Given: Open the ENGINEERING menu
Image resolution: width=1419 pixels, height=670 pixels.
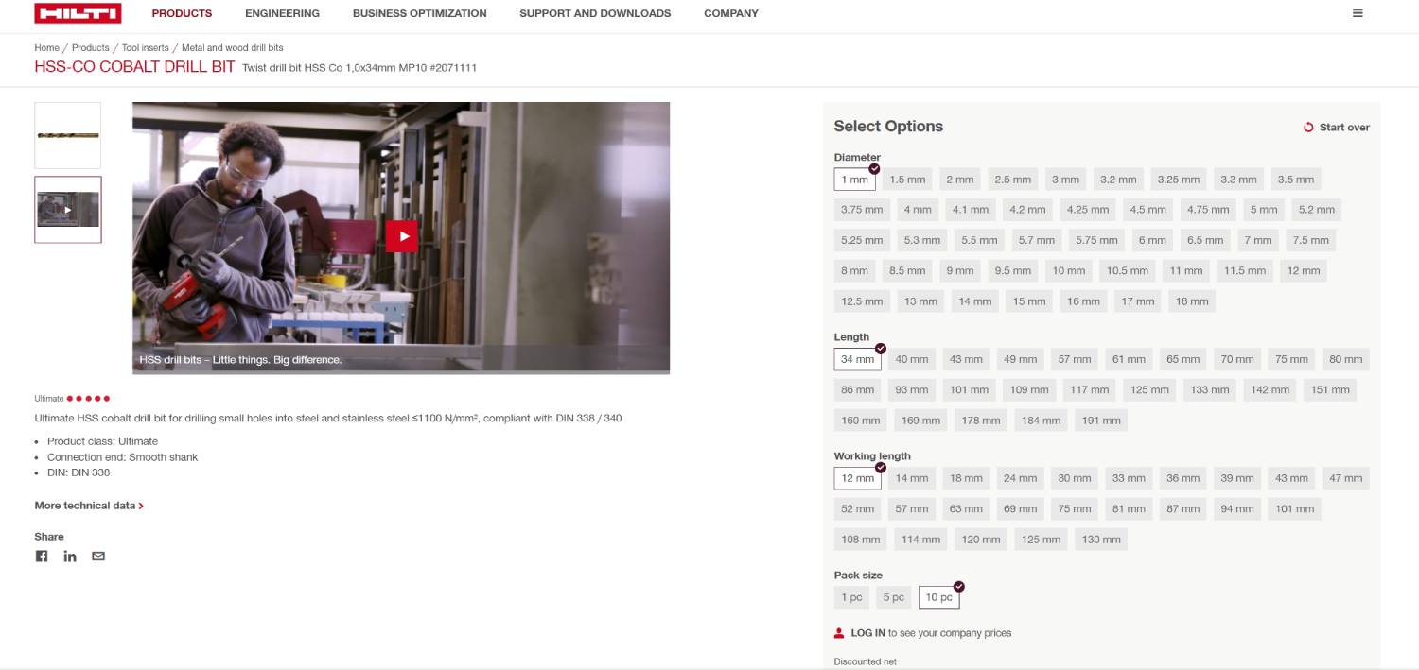Looking at the screenshot, I should [x=282, y=13].
